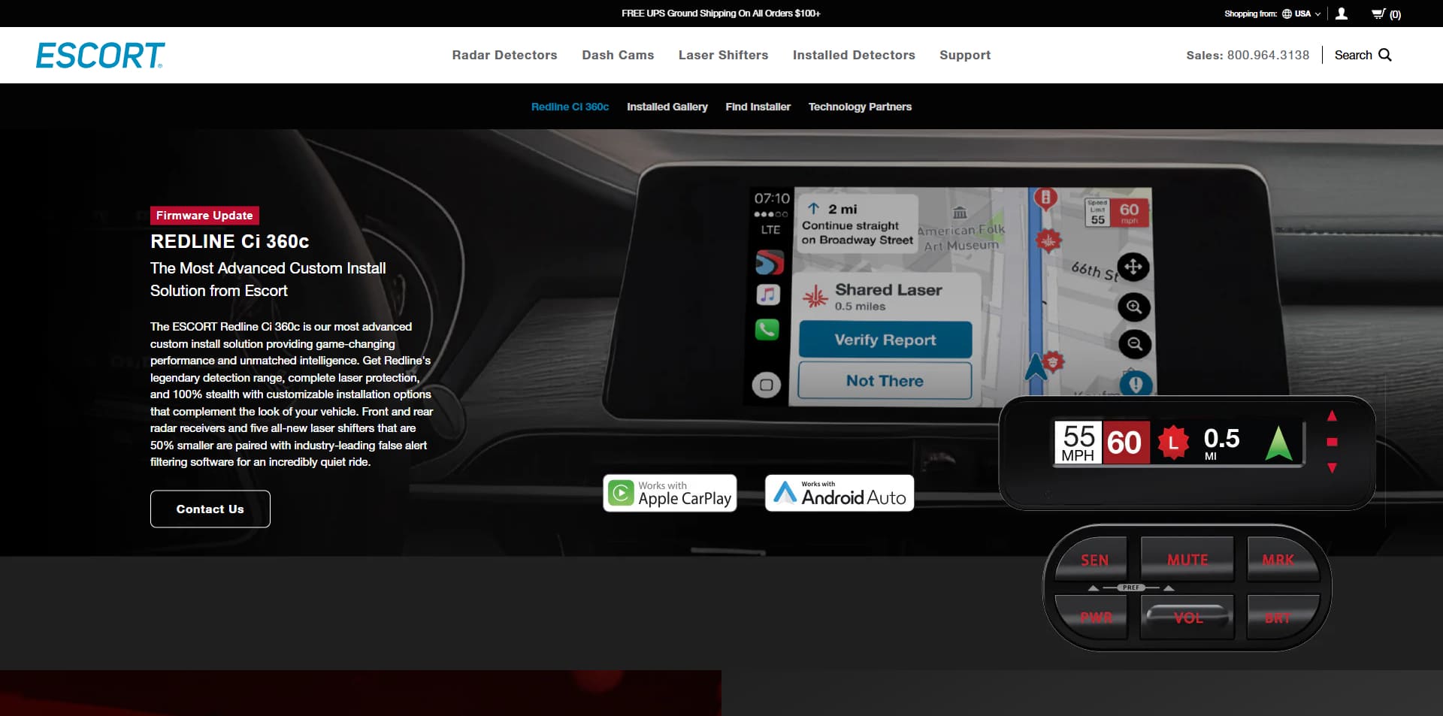Tap the map zoom out icon

coord(1135,344)
